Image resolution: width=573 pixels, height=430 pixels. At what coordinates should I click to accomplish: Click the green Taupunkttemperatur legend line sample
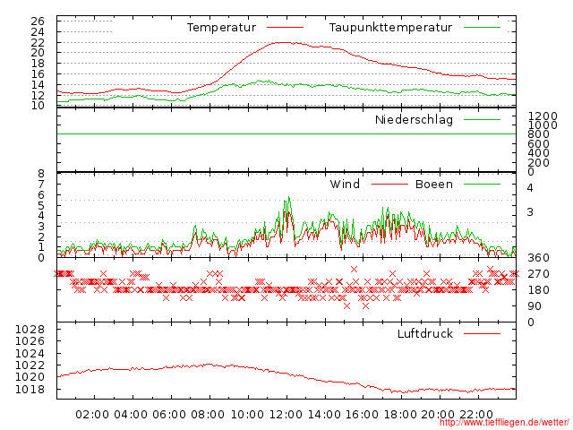coord(482,28)
